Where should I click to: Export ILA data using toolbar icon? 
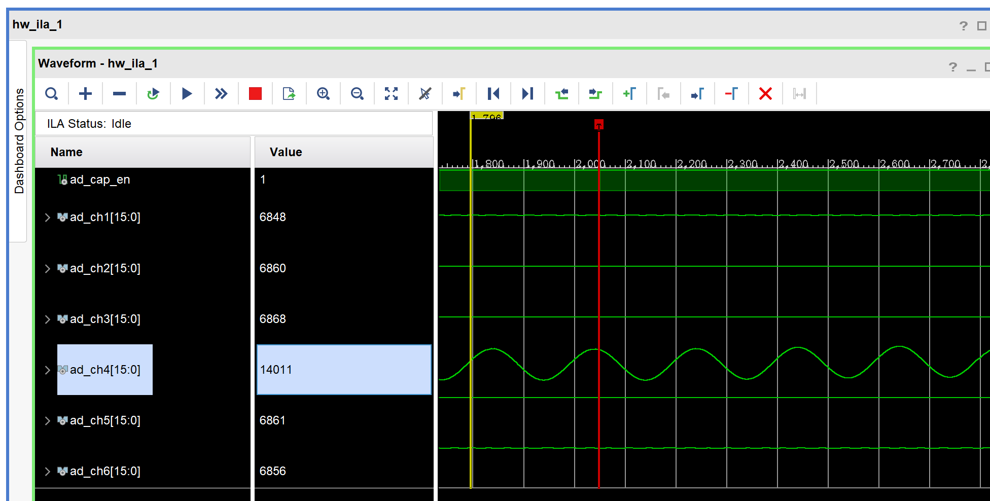coord(289,94)
